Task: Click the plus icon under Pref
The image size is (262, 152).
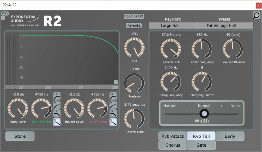Action: 3,18
